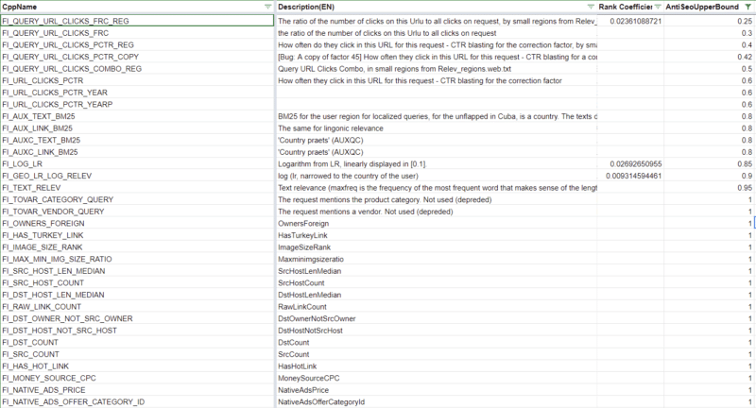Select cell FI_IMAGE_SIZE_RANK
Viewport: 756px width, 408px height.
(137, 247)
